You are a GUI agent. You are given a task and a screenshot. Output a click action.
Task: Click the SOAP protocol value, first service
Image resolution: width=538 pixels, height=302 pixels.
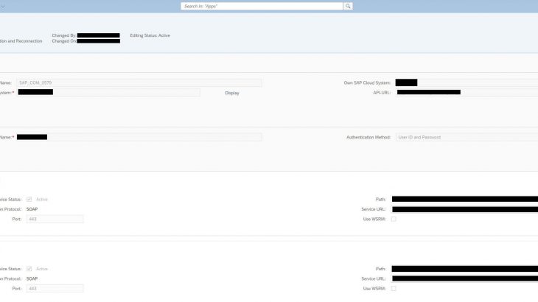click(x=32, y=209)
